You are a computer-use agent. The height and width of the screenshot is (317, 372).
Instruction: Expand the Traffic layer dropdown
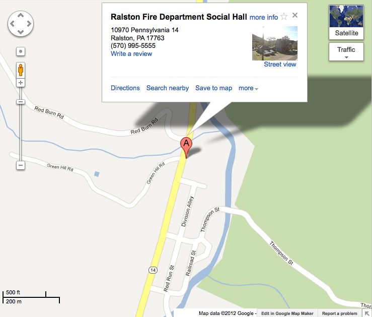click(346, 52)
